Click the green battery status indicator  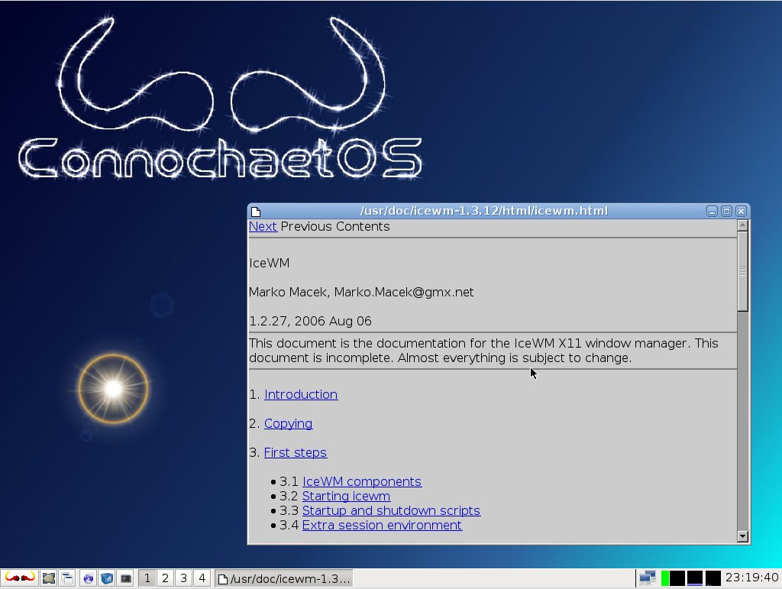[x=665, y=578]
